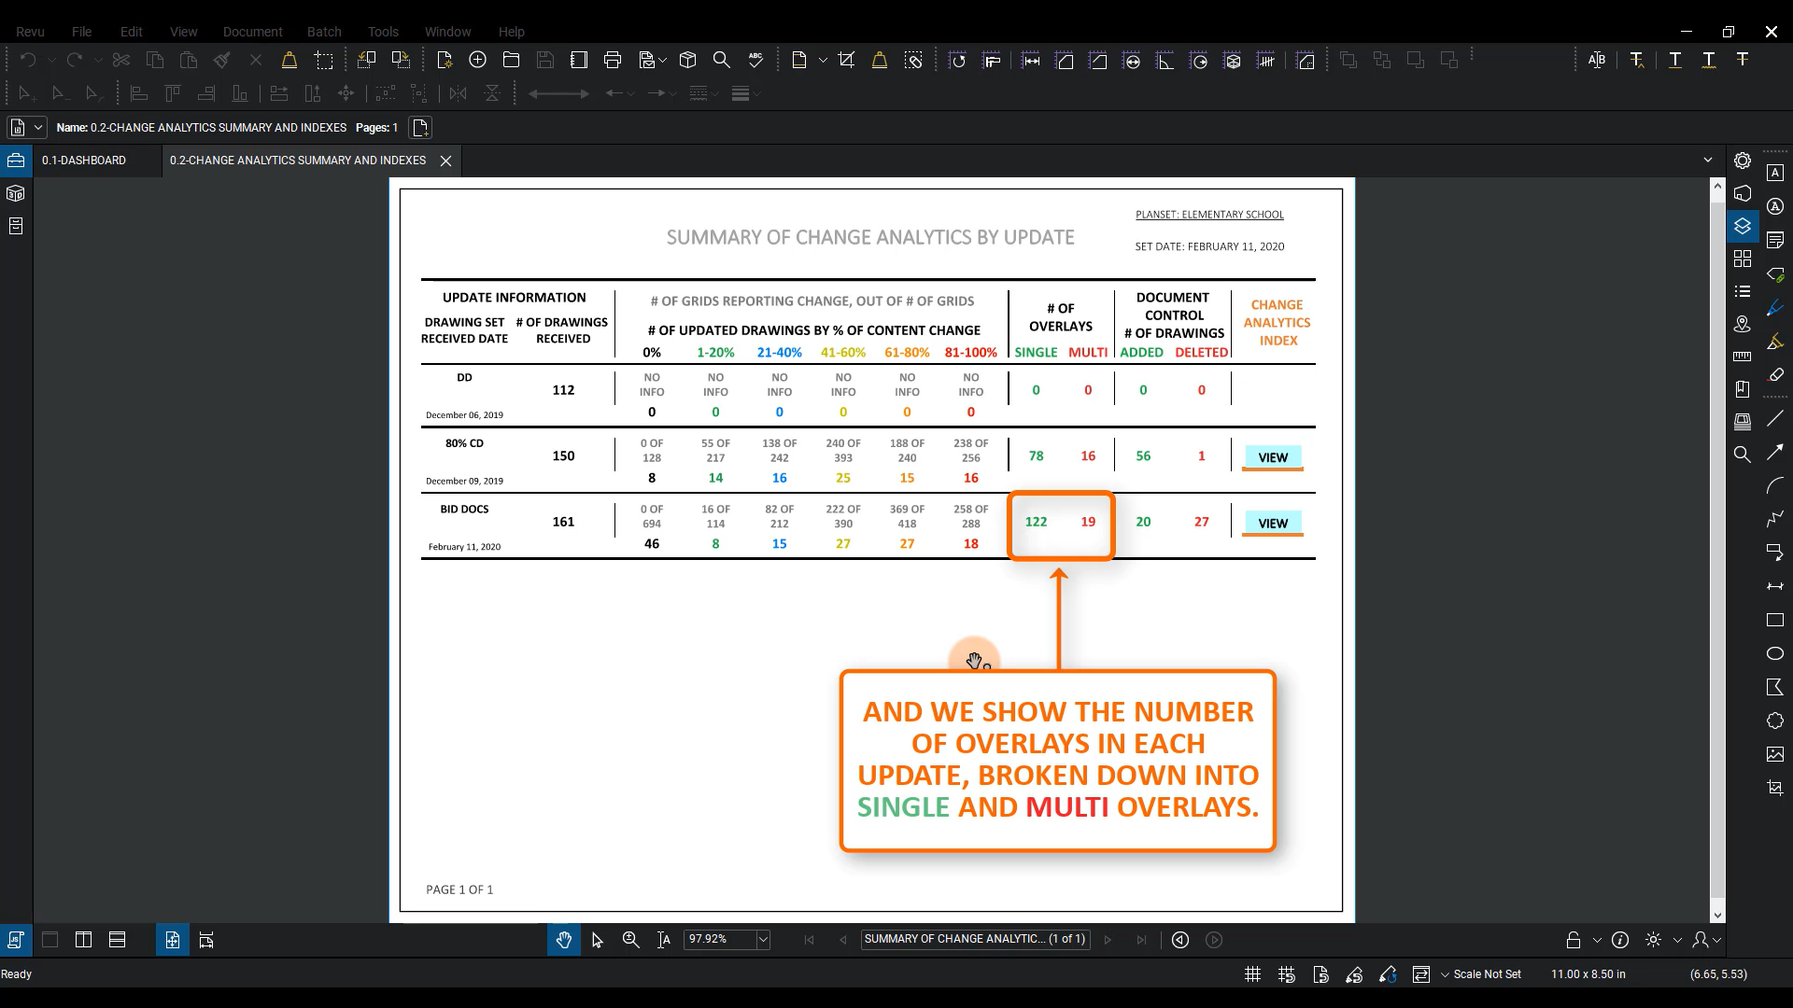Select the Pan hand tool
1793x1008 pixels.
(563, 940)
